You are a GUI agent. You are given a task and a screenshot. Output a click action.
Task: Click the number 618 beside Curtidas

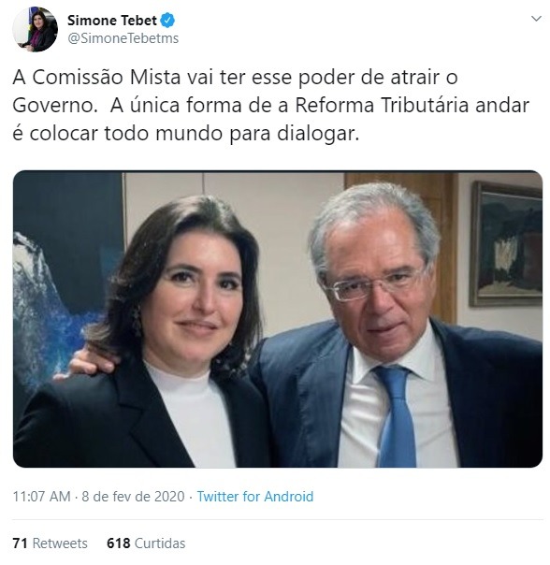(119, 543)
